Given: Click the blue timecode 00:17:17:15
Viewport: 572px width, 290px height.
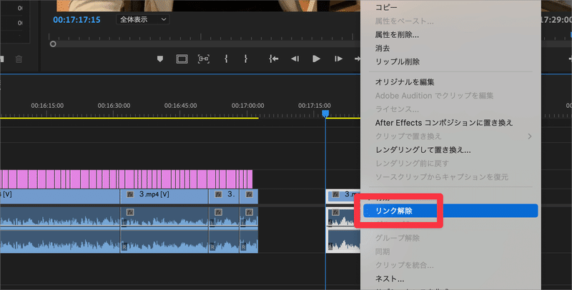Looking at the screenshot, I should coord(77,20).
